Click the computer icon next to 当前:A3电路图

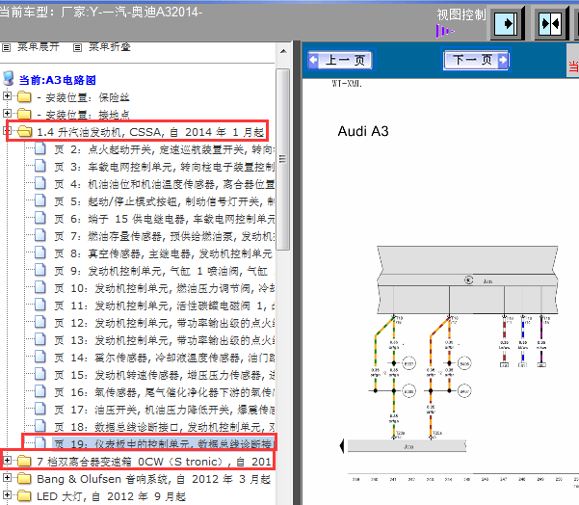(x=8, y=78)
